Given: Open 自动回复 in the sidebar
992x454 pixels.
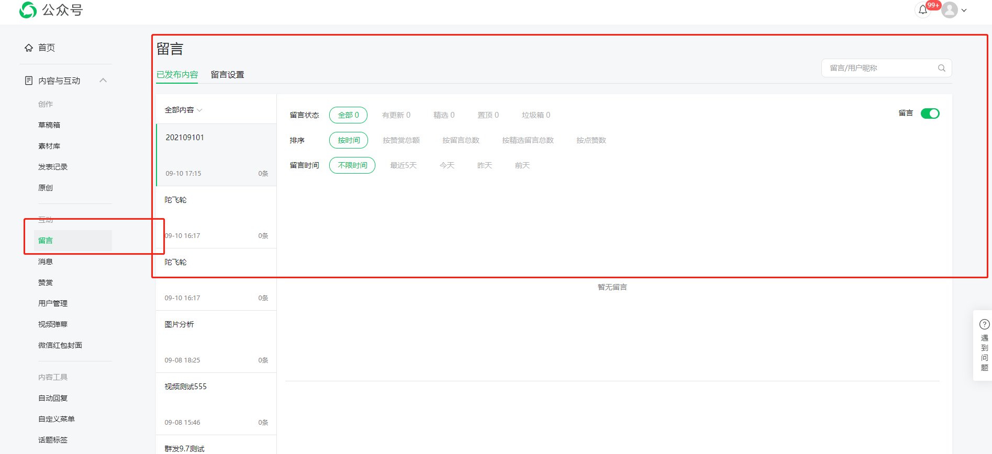Looking at the screenshot, I should pyautogui.click(x=53, y=398).
